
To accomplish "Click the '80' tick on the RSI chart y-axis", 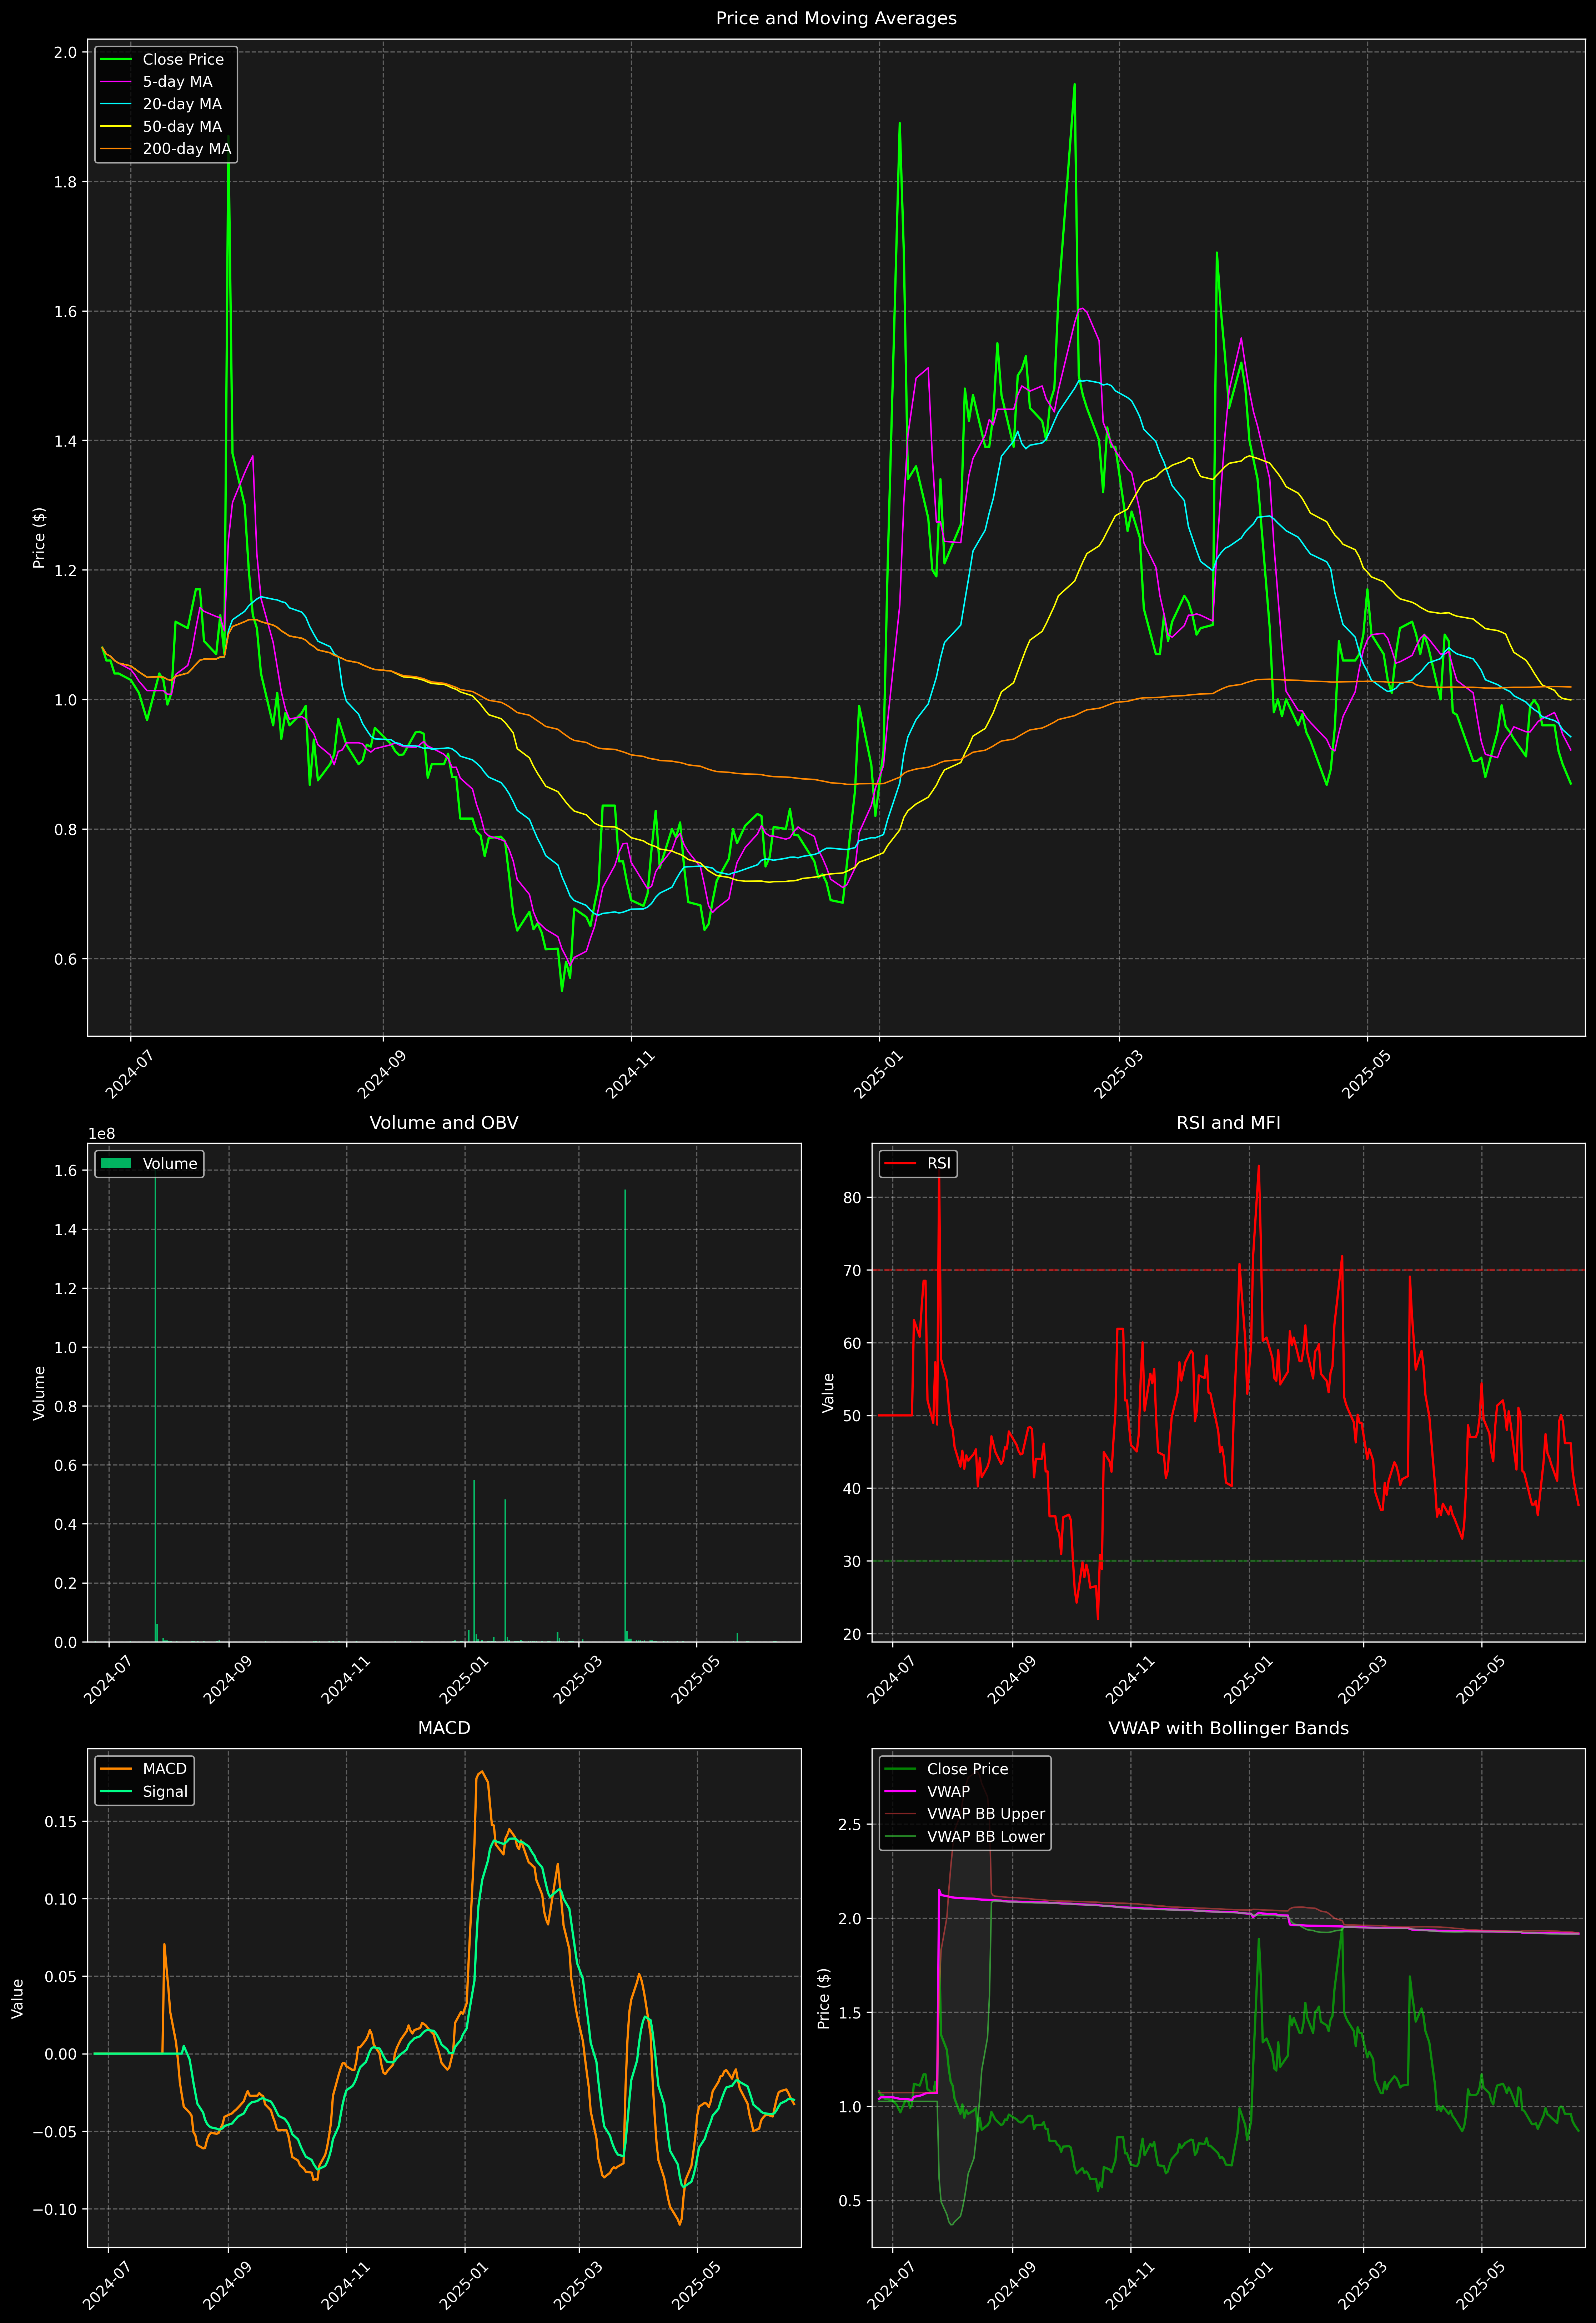I will point(852,1197).
